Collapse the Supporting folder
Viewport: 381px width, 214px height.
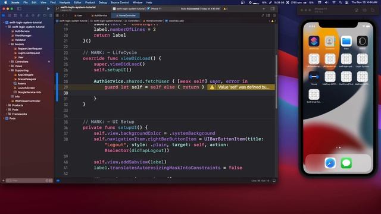click(10, 70)
